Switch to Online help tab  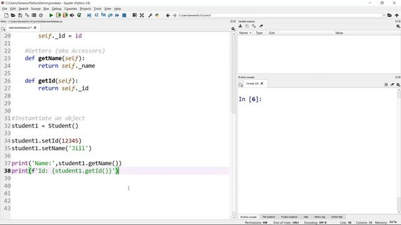coord(337,217)
